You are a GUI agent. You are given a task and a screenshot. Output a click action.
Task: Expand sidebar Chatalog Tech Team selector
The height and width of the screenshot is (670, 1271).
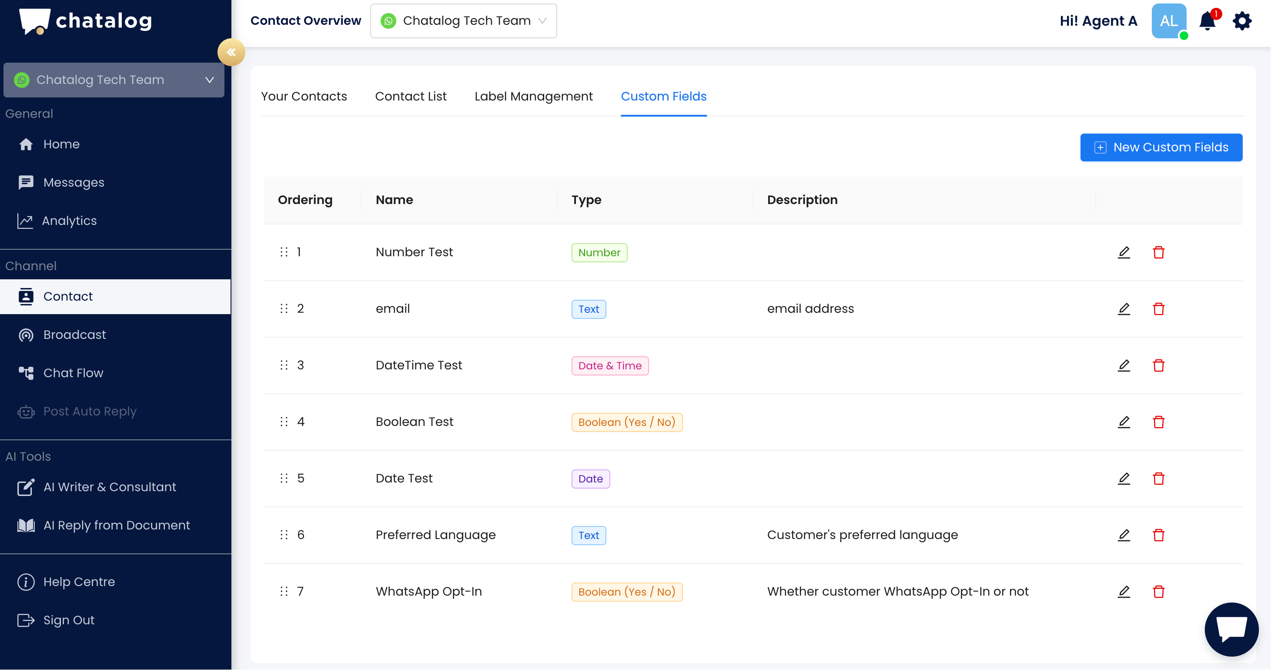(x=114, y=80)
